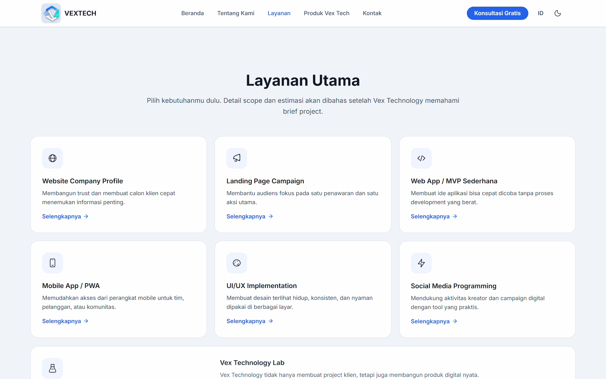Go to Tentang Kami page
Image resolution: width=606 pixels, height=379 pixels.
[236, 13]
